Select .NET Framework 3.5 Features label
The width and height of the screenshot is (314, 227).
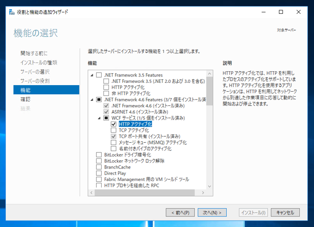(133, 75)
